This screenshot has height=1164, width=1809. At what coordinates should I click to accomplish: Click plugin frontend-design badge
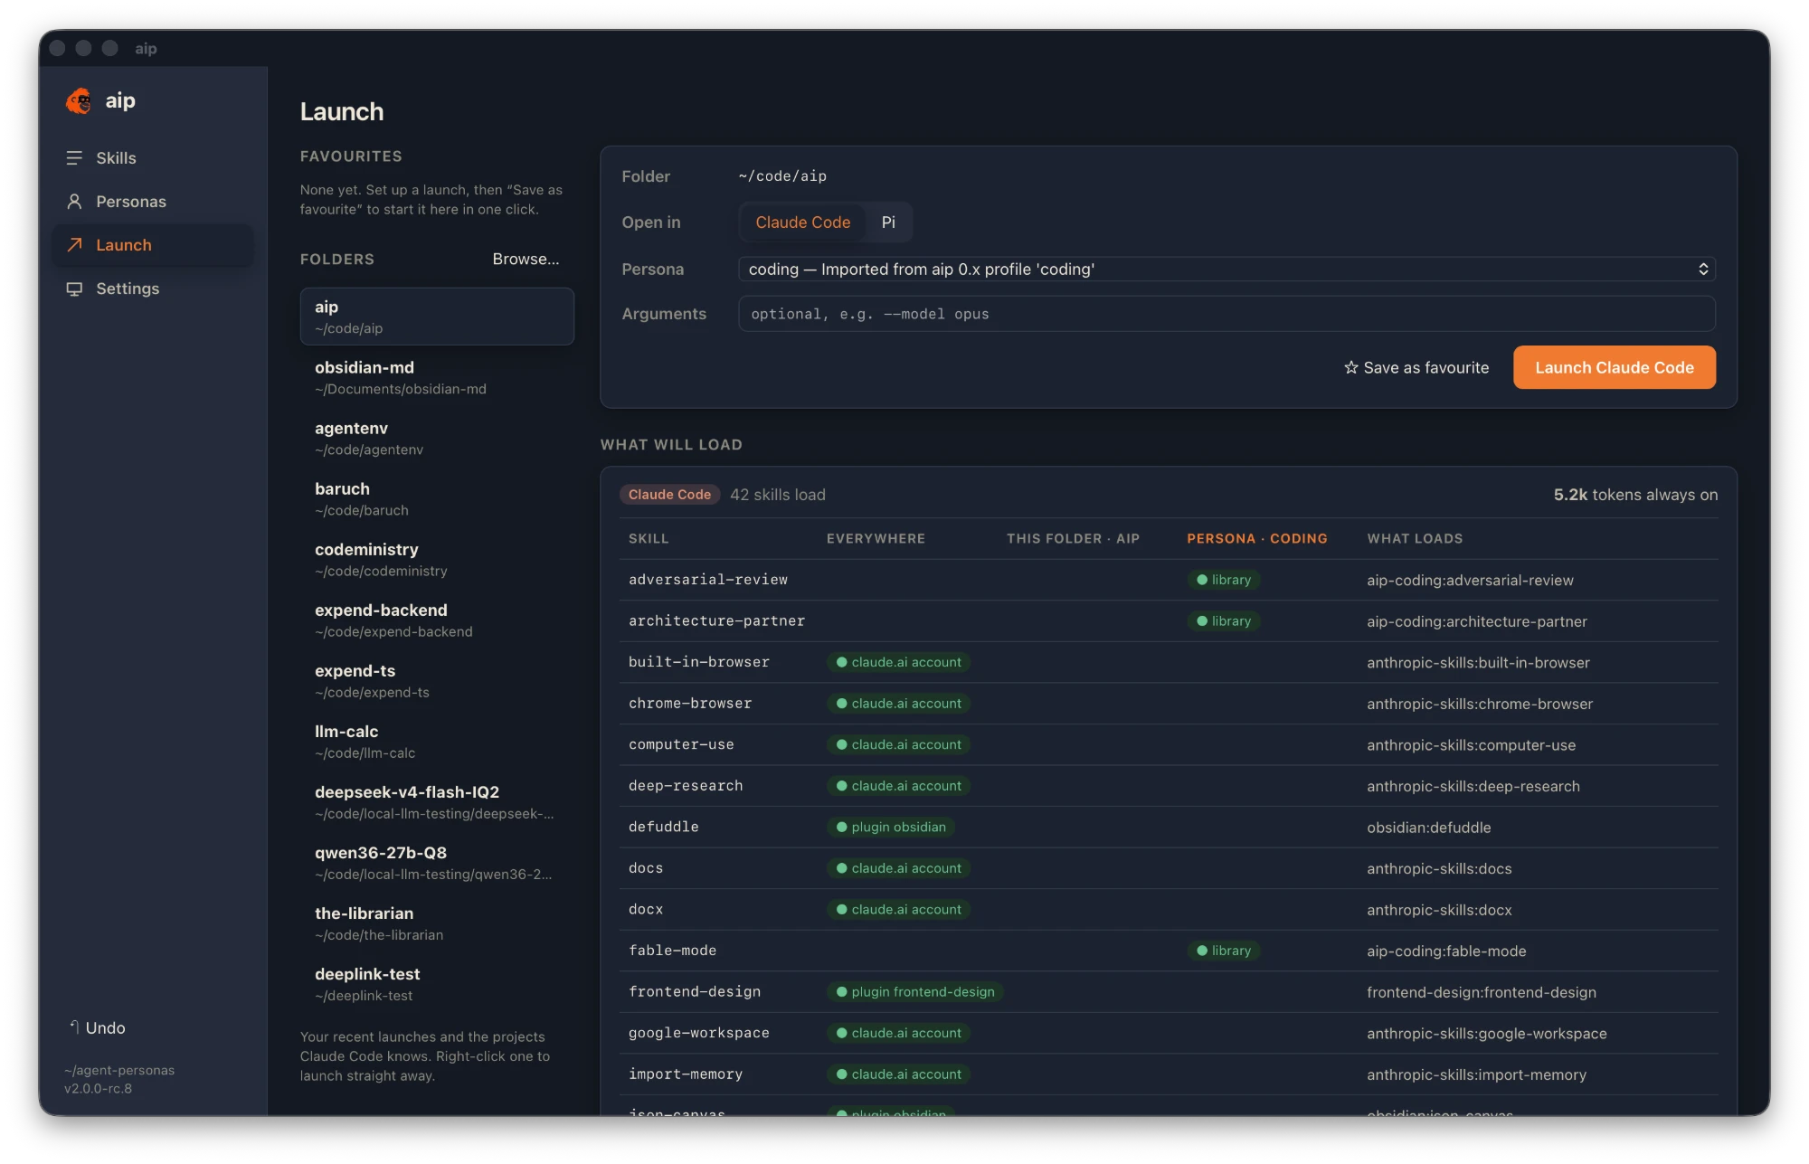click(914, 991)
